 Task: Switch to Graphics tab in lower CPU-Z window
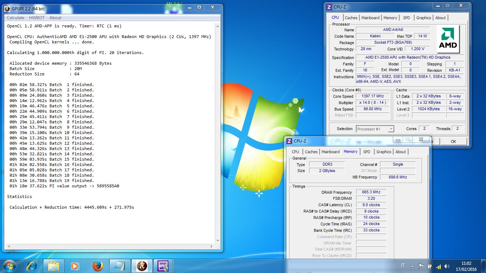point(384,152)
